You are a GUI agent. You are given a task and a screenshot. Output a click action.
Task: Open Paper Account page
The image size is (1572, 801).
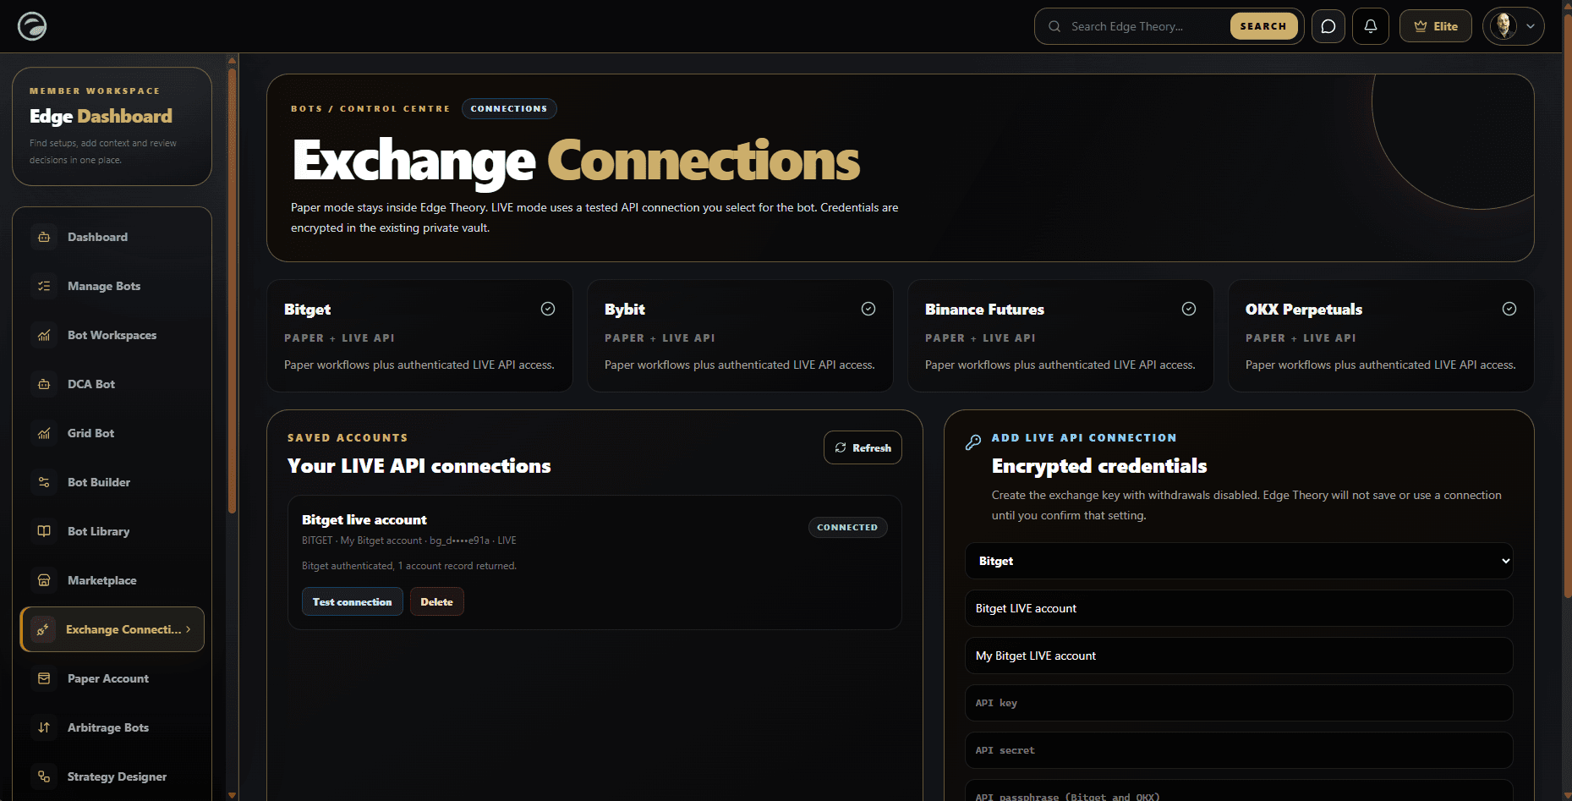112,678
